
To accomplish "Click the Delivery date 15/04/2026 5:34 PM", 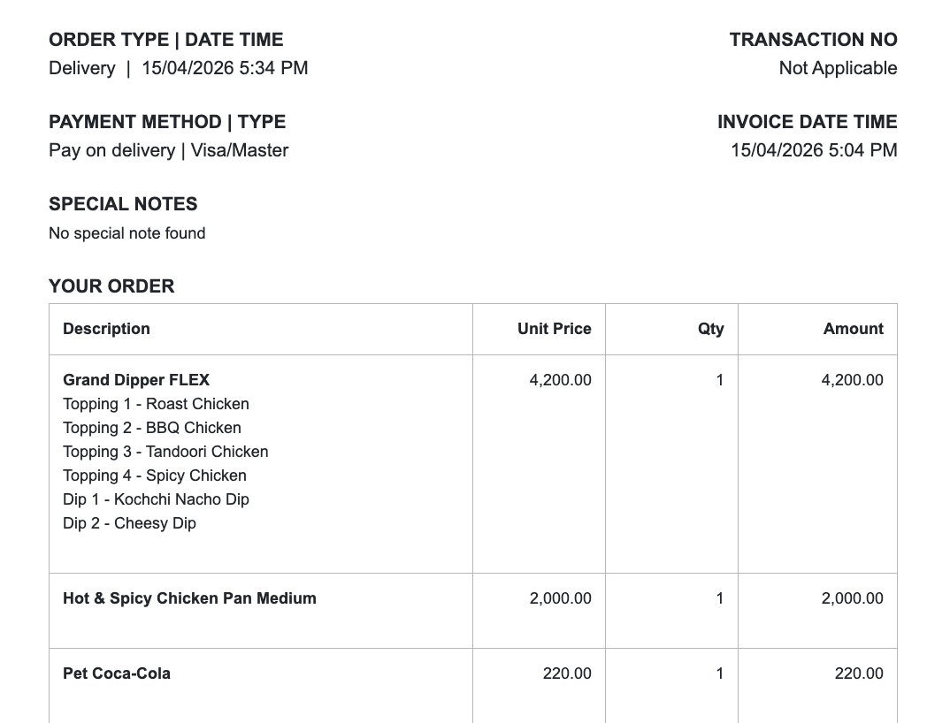I will click(x=225, y=68).
